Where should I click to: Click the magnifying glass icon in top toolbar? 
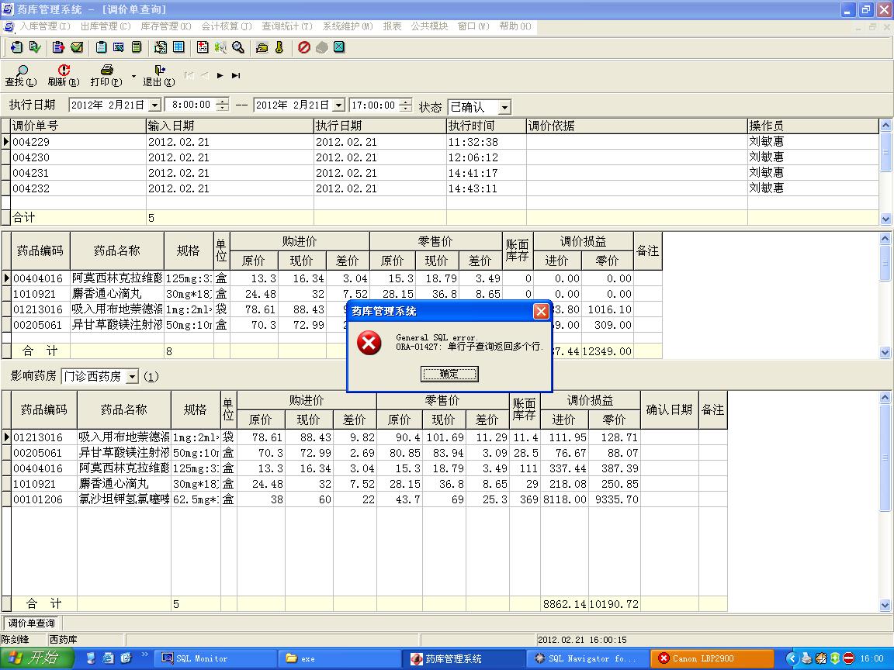[238, 47]
